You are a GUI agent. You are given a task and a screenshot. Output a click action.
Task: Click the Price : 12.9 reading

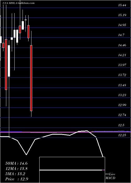(x=17, y=179)
